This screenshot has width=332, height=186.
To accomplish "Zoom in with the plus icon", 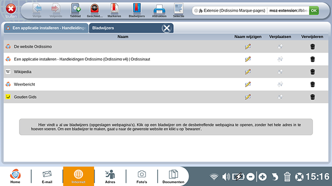I will (263, 177).
